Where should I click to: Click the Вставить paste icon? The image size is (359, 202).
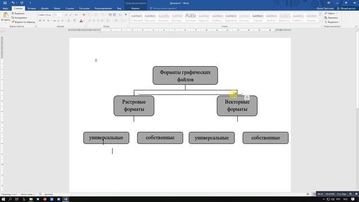[6, 16]
